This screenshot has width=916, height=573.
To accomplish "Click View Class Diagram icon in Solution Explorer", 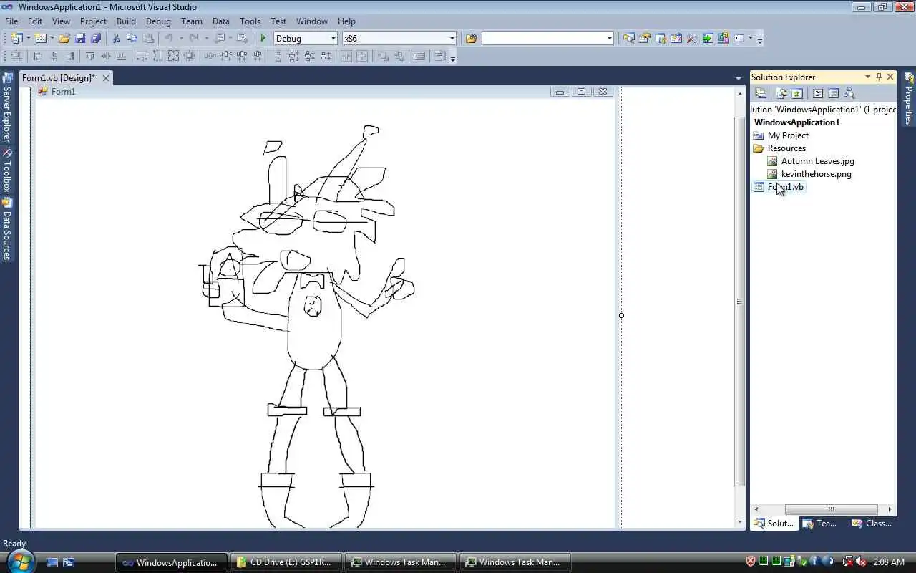I will pyautogui.click(x=849, y=93).
